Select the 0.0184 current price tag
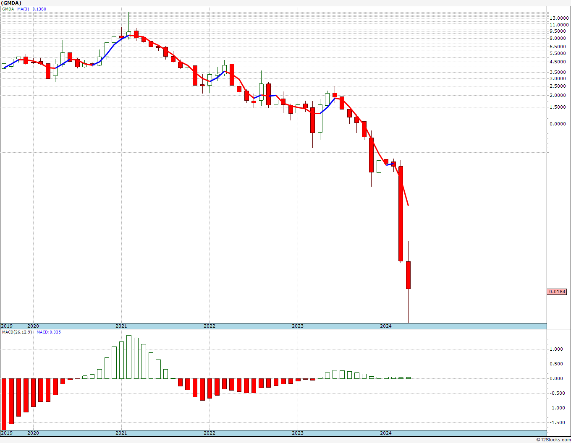The height and width of the screenshot is (443, 571). pos(558,292)
